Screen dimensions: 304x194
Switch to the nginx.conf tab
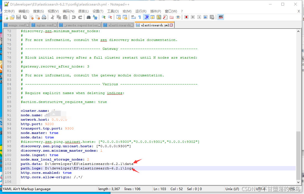[x=44, y=25]
